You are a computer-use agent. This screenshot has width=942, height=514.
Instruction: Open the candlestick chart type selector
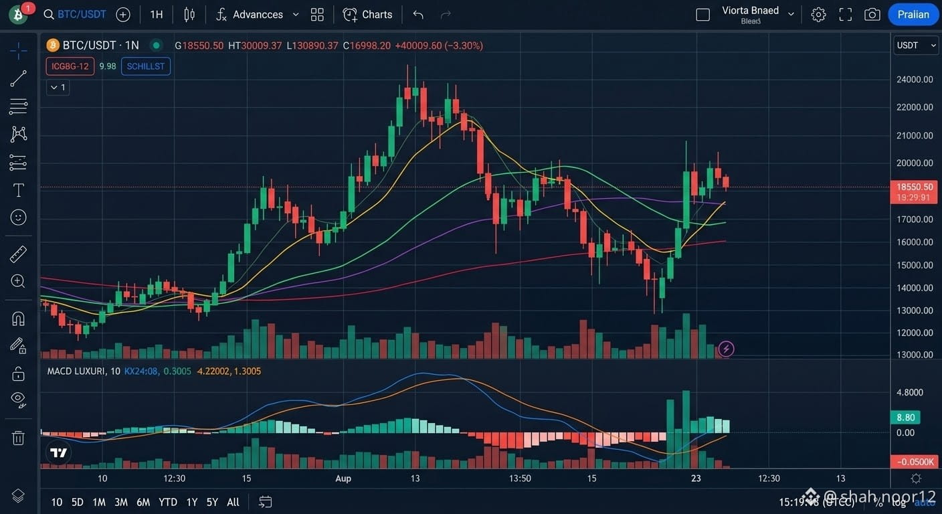(189, 14)
